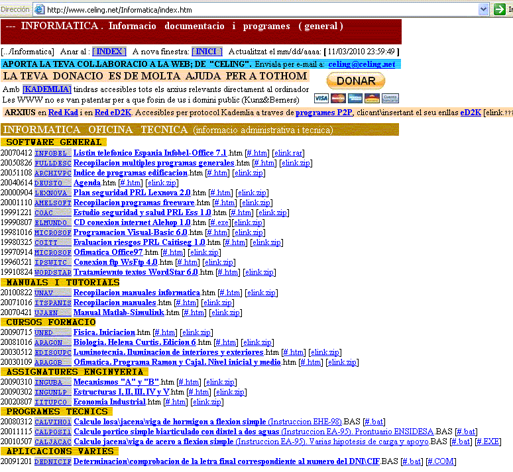This screenshot has width=513, height=472.
Task: Open Manual Matlab-Simulink link
Action: pos(119,312)
